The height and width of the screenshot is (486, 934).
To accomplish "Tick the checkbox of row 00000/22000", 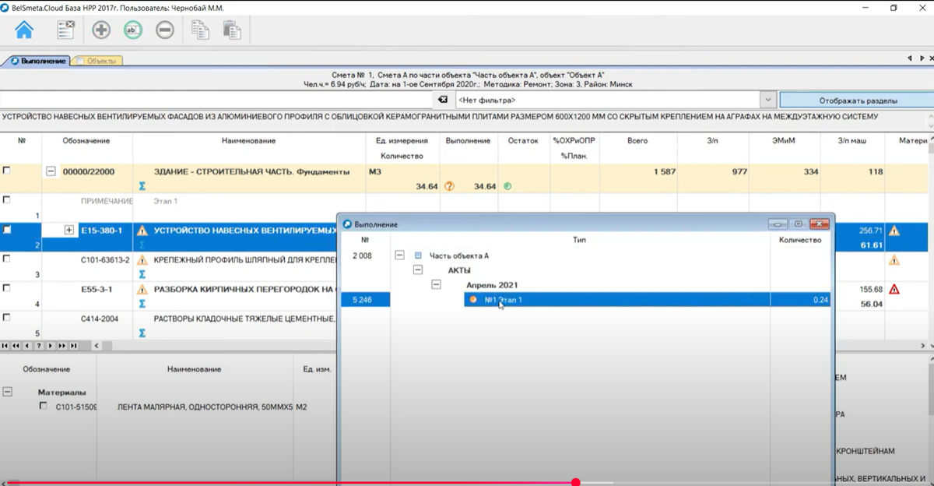I will [7, 171].
